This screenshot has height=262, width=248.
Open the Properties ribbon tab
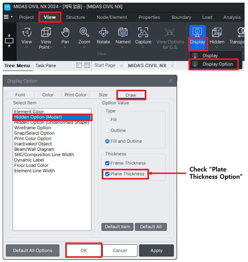pyautogui.click(x=149, y=17)
